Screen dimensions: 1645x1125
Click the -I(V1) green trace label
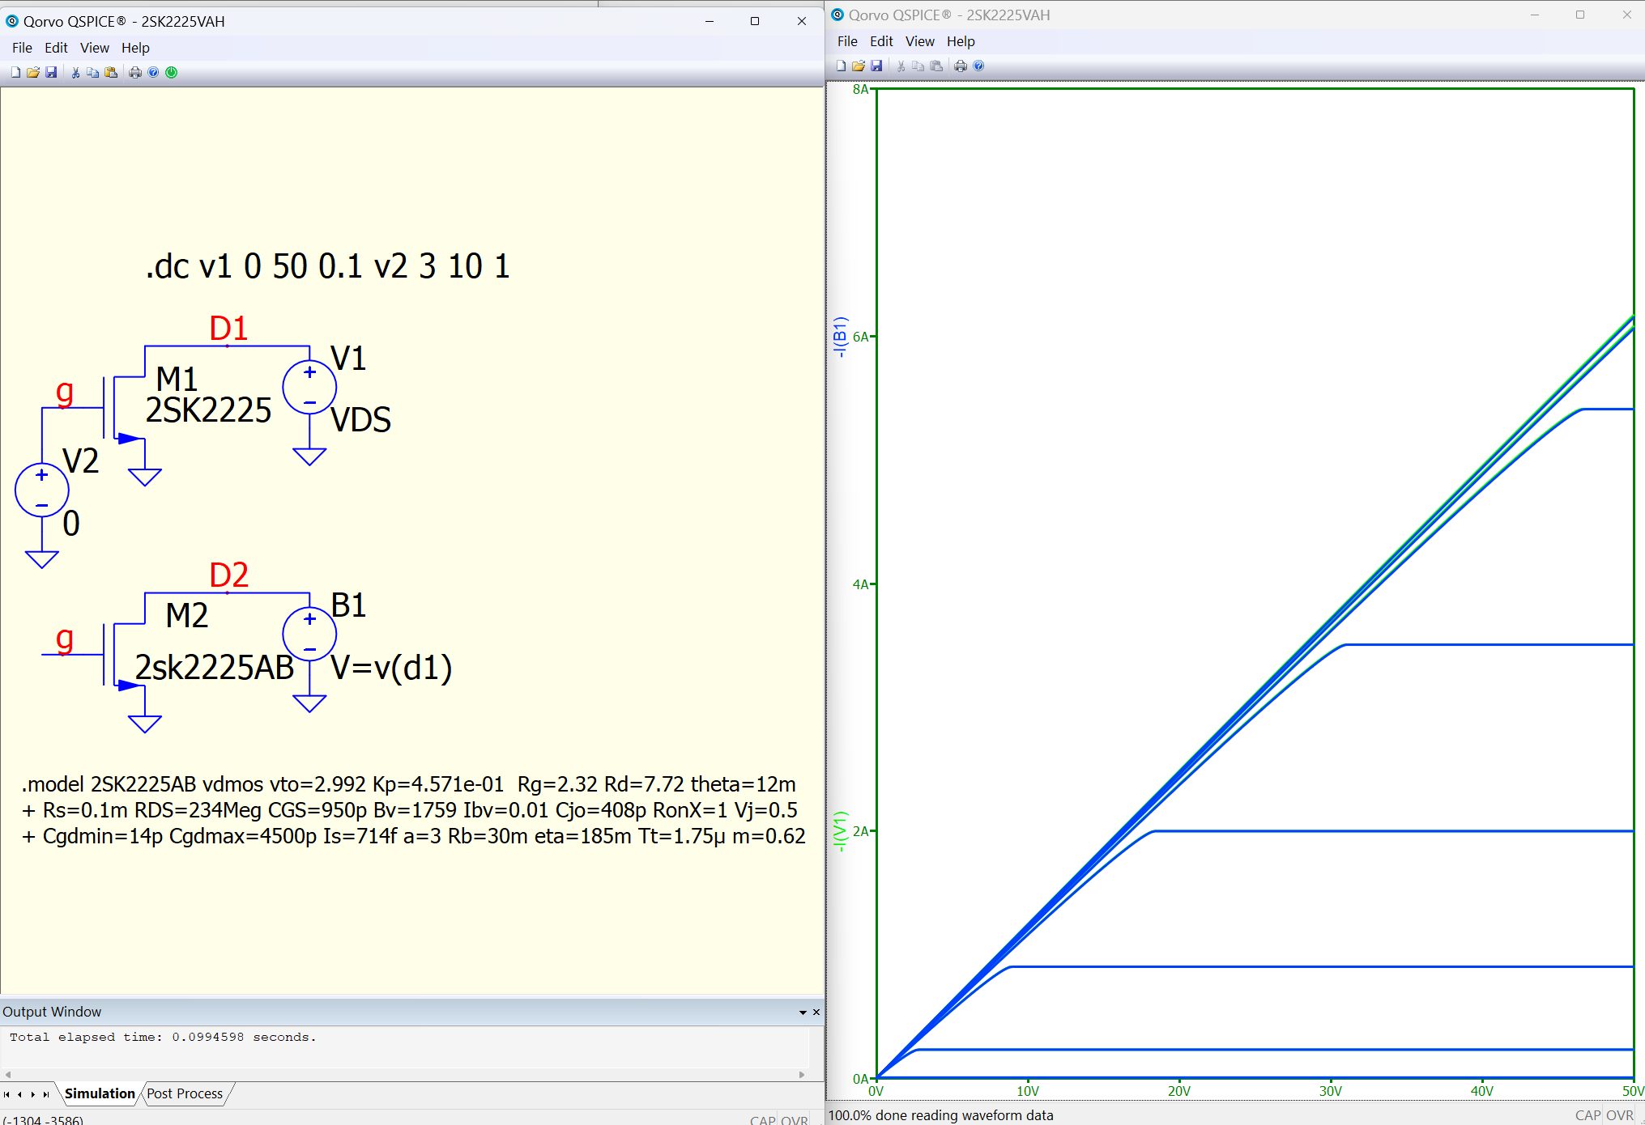click(840, 831)
